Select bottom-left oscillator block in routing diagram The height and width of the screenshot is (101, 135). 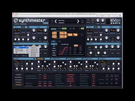(x=54, y=36)
